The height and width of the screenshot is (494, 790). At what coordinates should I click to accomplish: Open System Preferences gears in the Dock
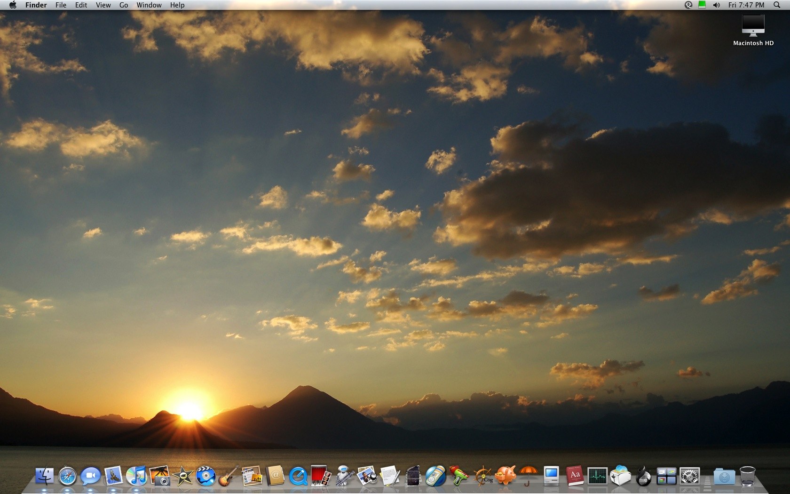(689, 476)
